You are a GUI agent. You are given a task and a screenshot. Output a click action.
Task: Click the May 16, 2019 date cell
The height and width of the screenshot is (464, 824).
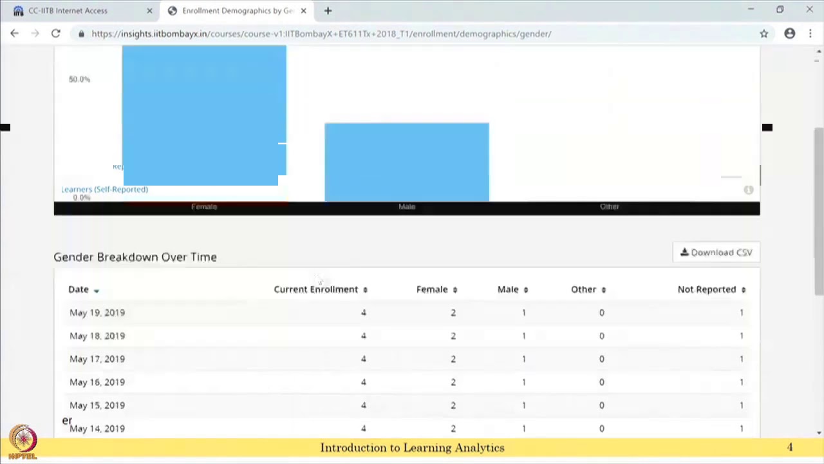coord(97,382)
